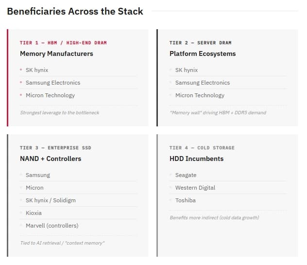Screen dimensions: 307x265
Task: Click the Tier 1 HBM High-End DRAM label
Action: click(63, 43)
